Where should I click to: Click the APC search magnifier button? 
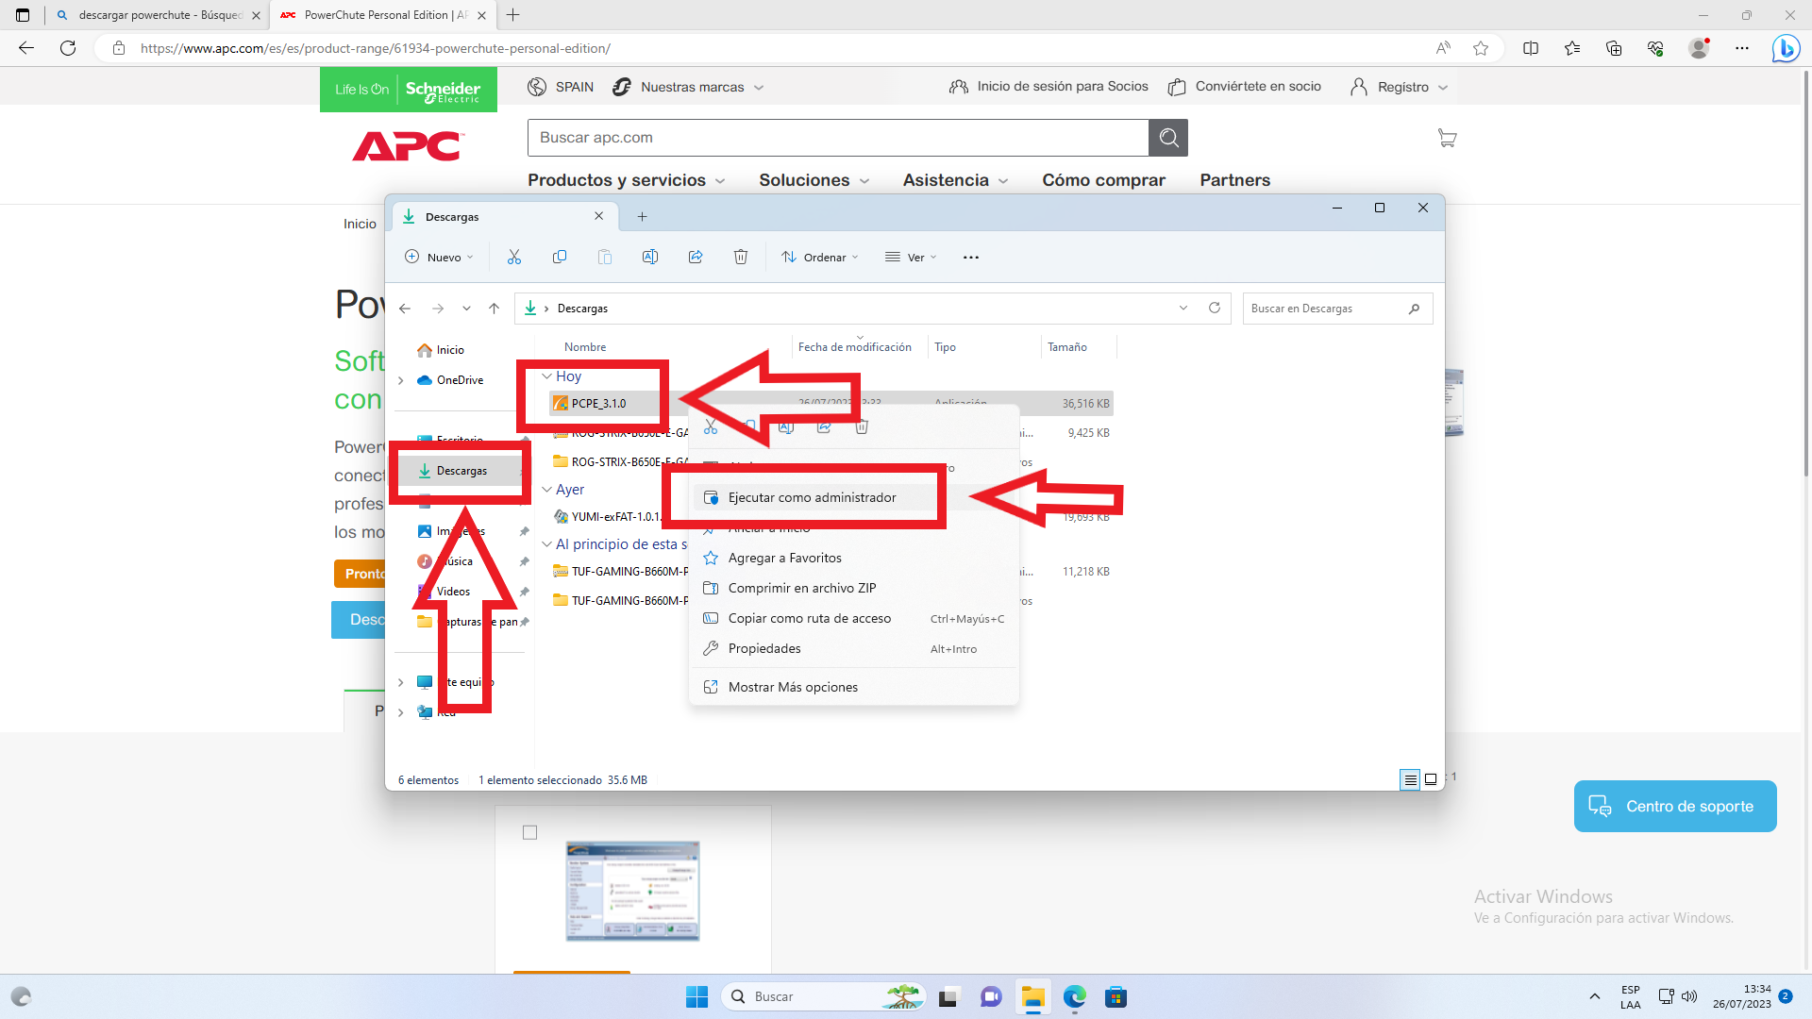coord(1168,138)
